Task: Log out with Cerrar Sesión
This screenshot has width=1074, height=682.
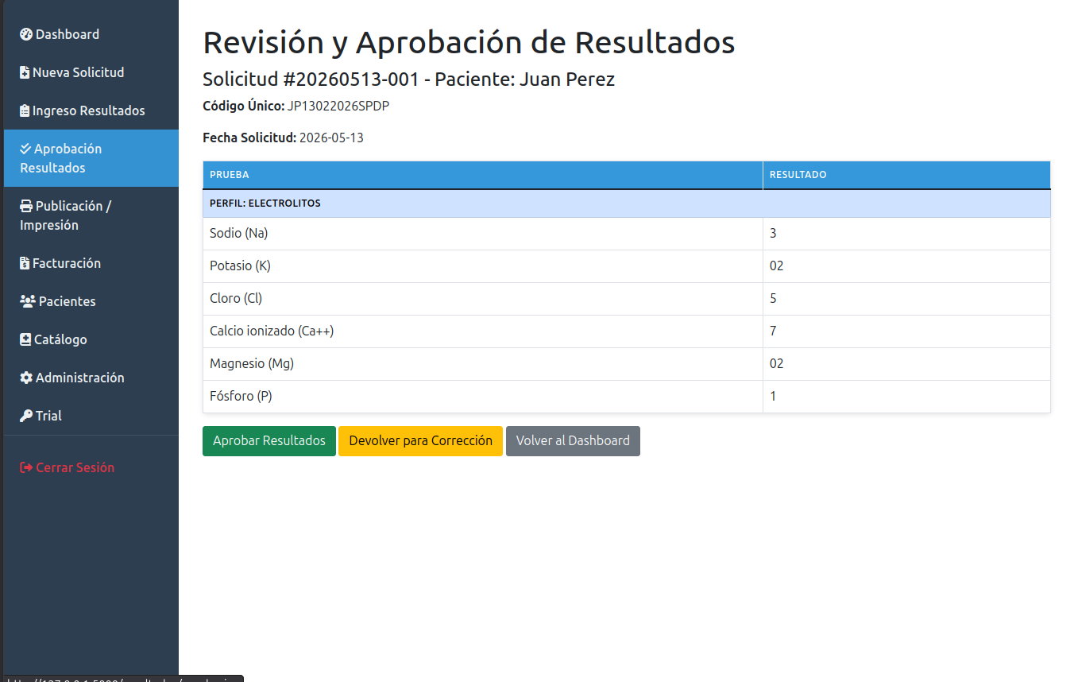Action: [x=91, y=467]
